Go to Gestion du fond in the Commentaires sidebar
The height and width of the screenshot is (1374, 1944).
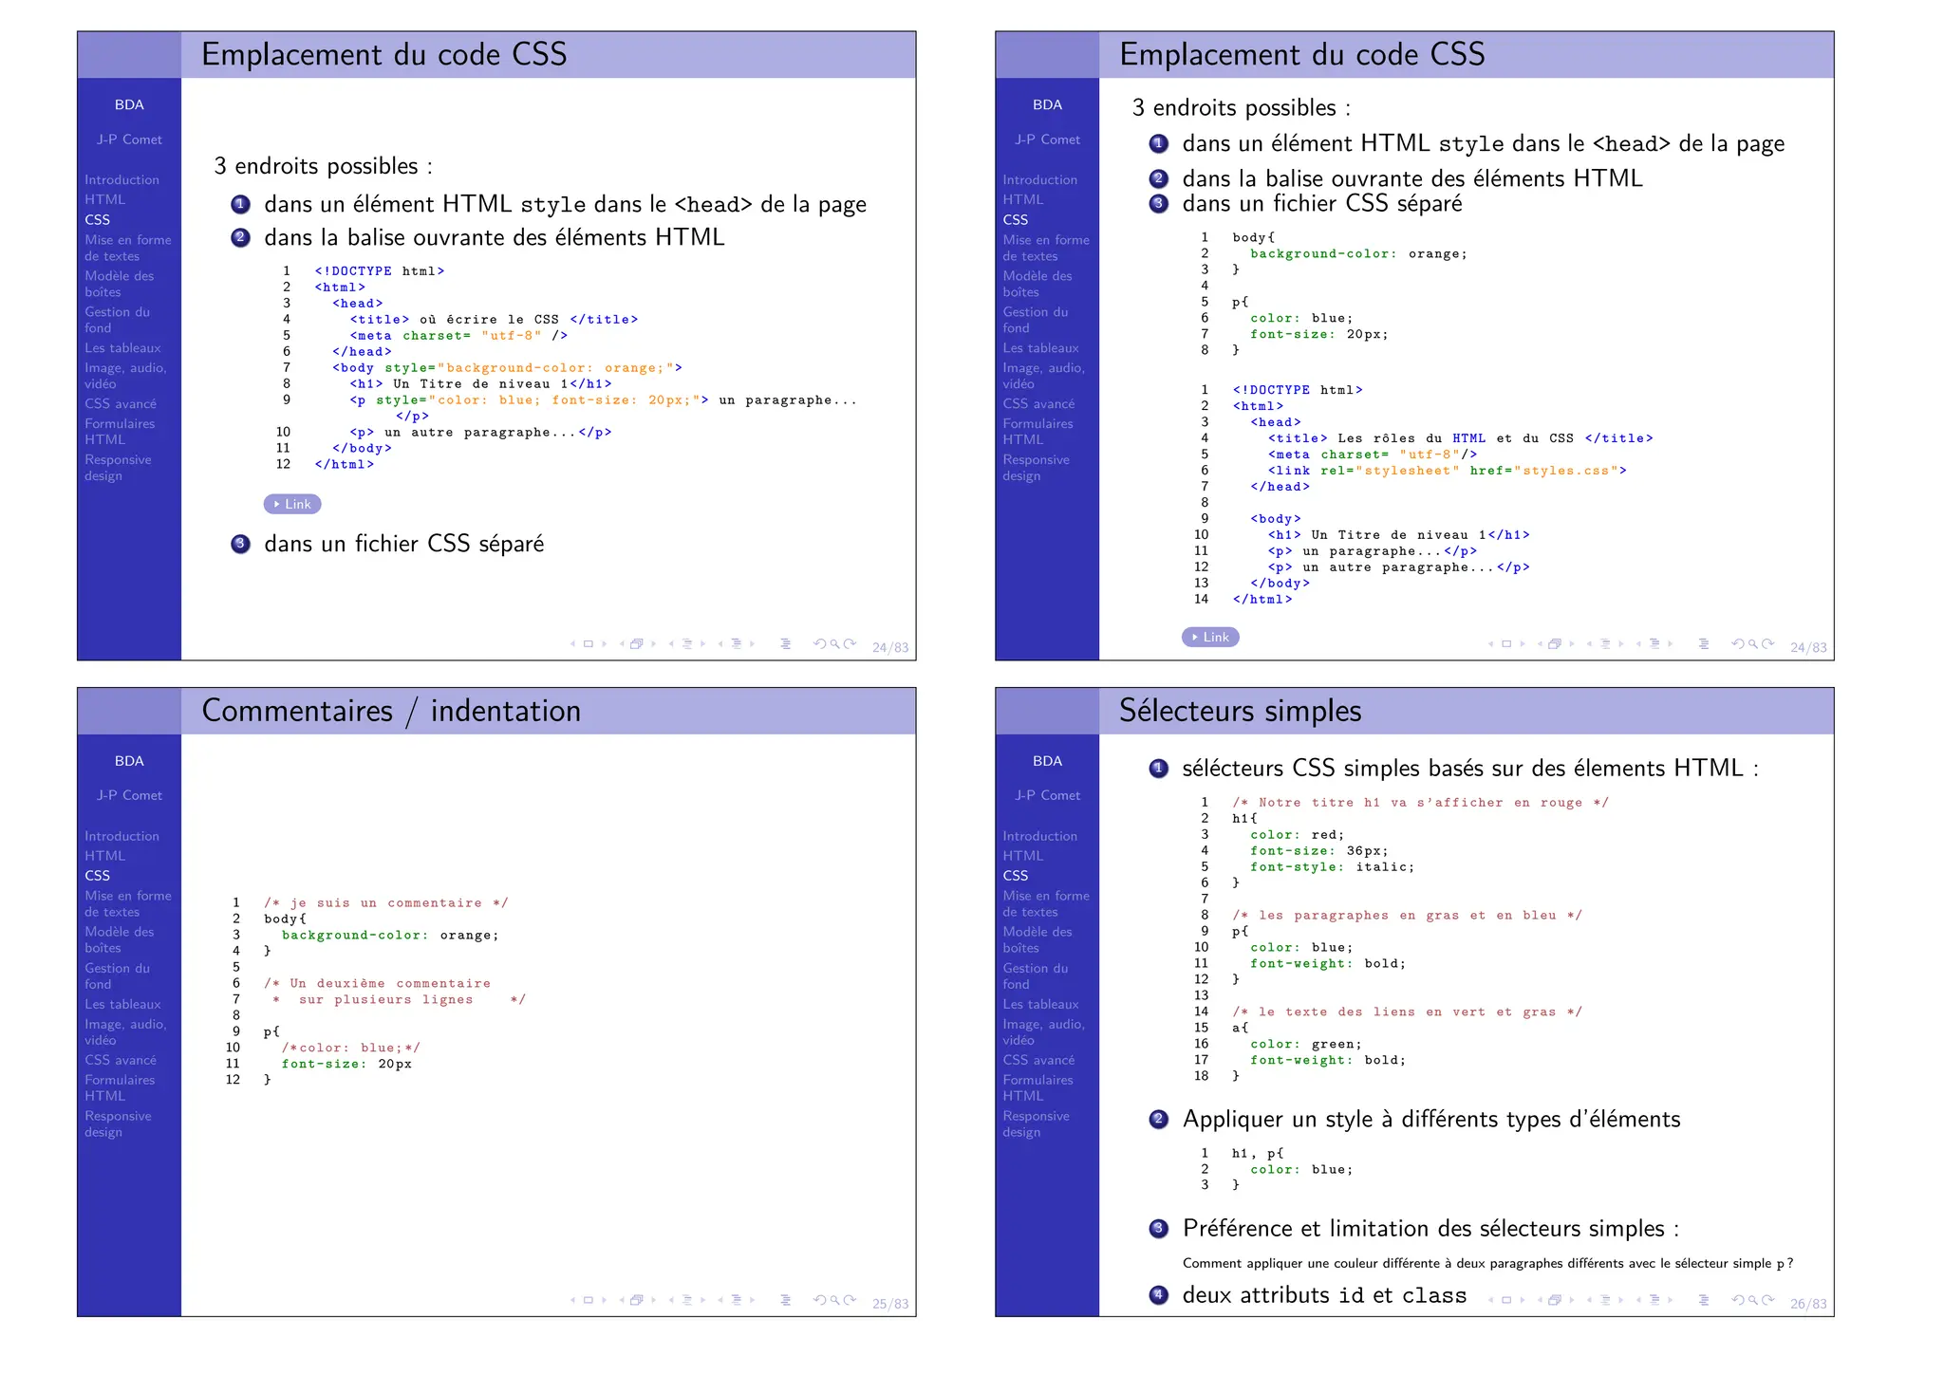pyautogui.click(x=117, y=975)
